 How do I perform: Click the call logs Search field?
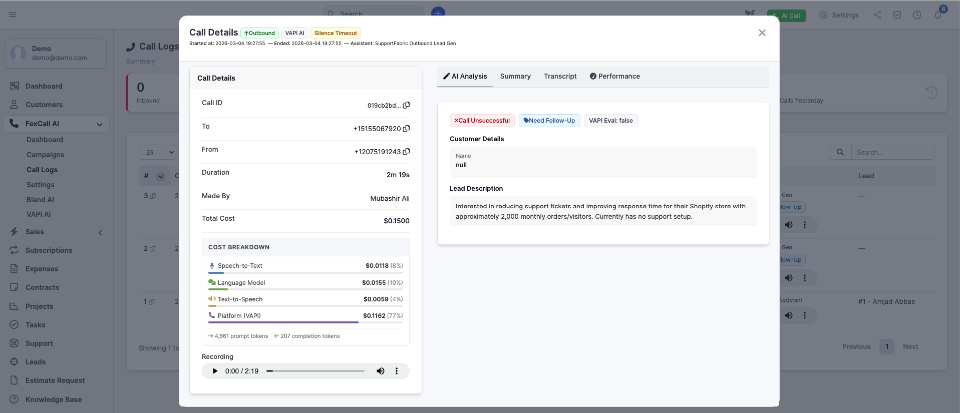click(x=893, y=152)
